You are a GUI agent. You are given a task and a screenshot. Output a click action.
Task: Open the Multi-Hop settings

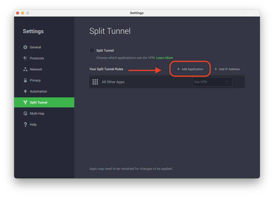[44, 113]
